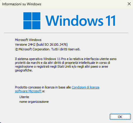Screen dimensions: 133x123
Task: Click the 'Windows 11' wordmark
Action: pyautogui.click(x=80, y=21)
